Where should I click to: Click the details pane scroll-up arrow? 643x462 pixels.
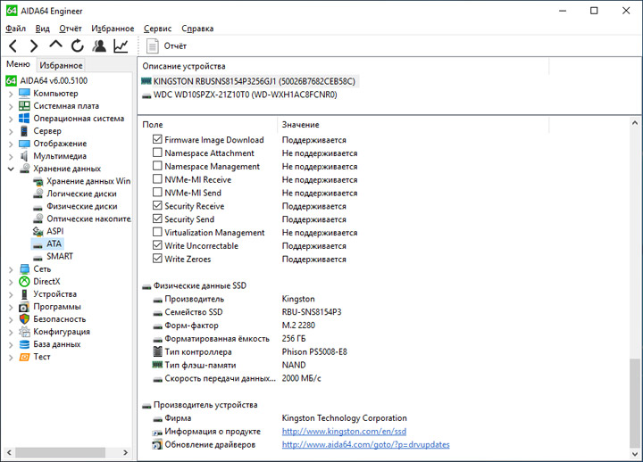pos(635,122)
